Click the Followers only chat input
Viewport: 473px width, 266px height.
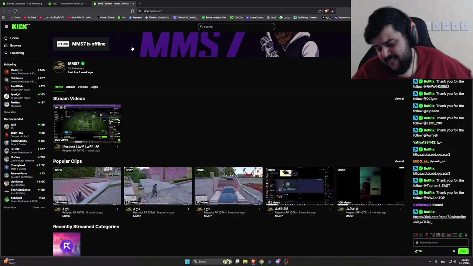point(441,242)
